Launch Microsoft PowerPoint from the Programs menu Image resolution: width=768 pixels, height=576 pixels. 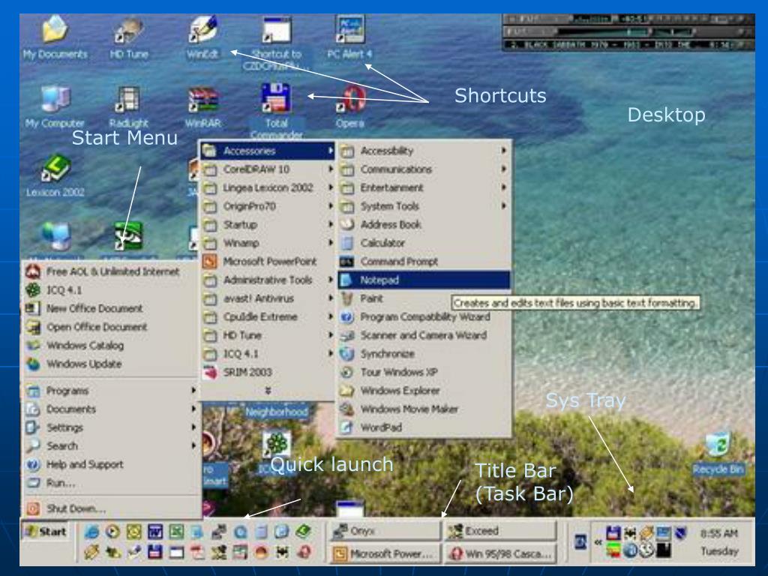(x=268, y=262)
